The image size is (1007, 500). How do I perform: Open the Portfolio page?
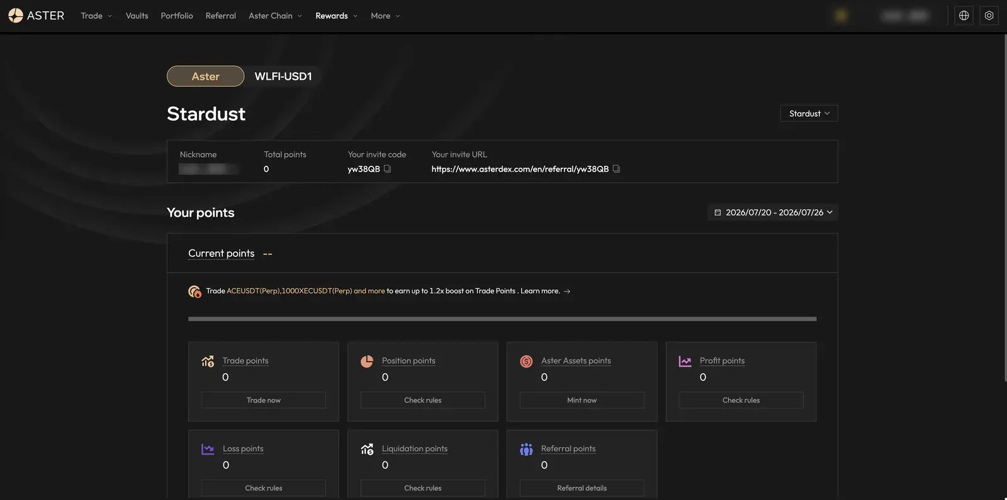point(177,16)
